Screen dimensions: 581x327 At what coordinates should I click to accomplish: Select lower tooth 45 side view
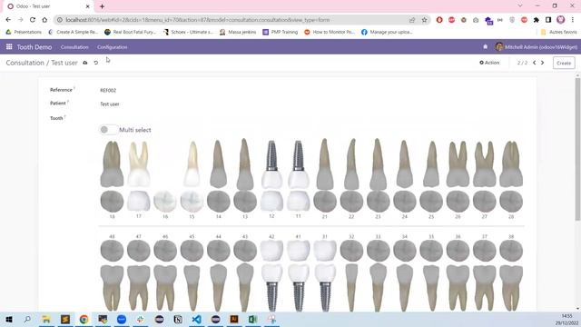point(192,288)
